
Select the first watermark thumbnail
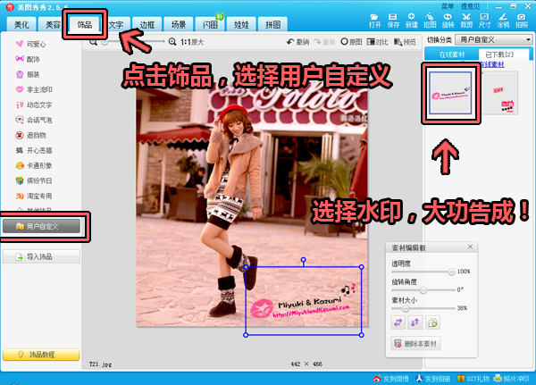453,94
